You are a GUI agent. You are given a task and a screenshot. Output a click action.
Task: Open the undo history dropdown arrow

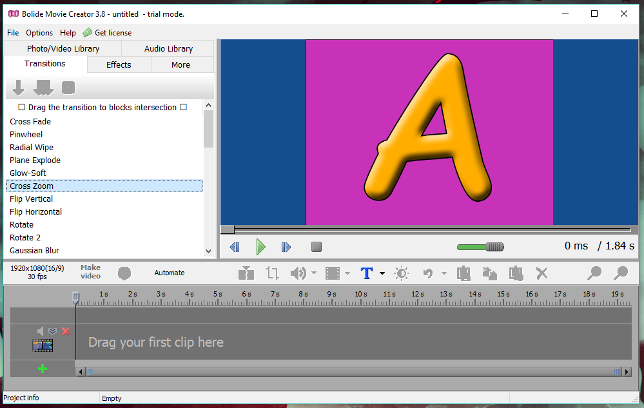pos(444,273)
